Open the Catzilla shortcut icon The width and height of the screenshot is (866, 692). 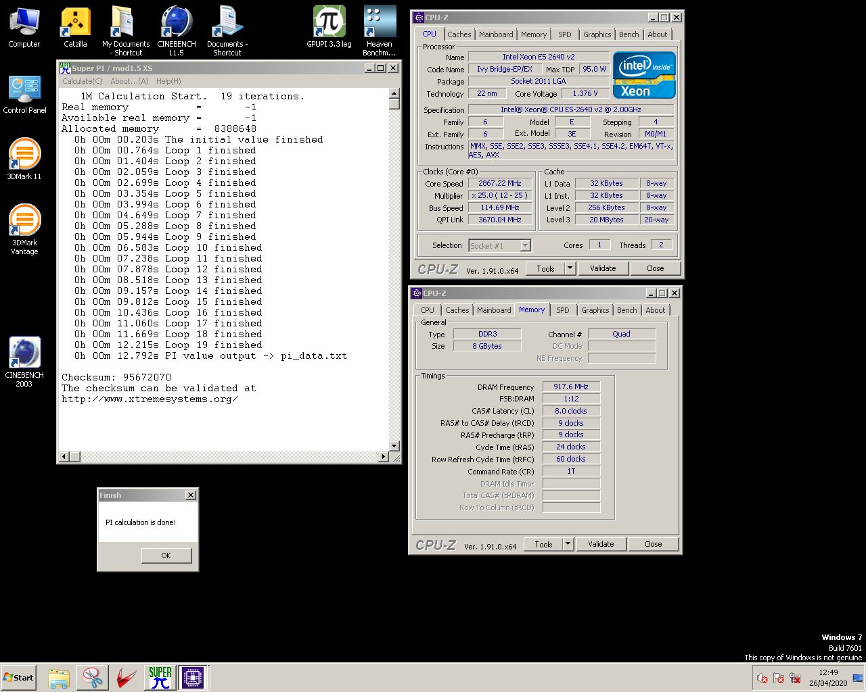[76, 27]
